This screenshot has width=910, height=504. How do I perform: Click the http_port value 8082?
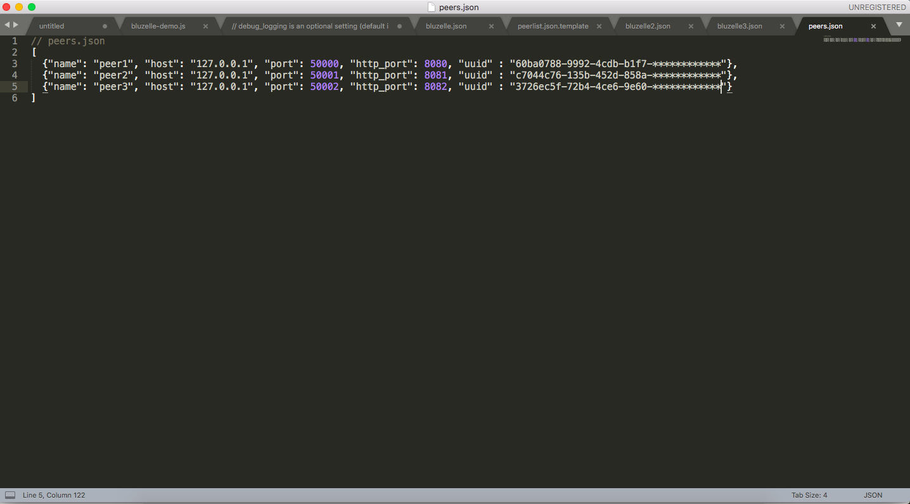click(436, 87)
